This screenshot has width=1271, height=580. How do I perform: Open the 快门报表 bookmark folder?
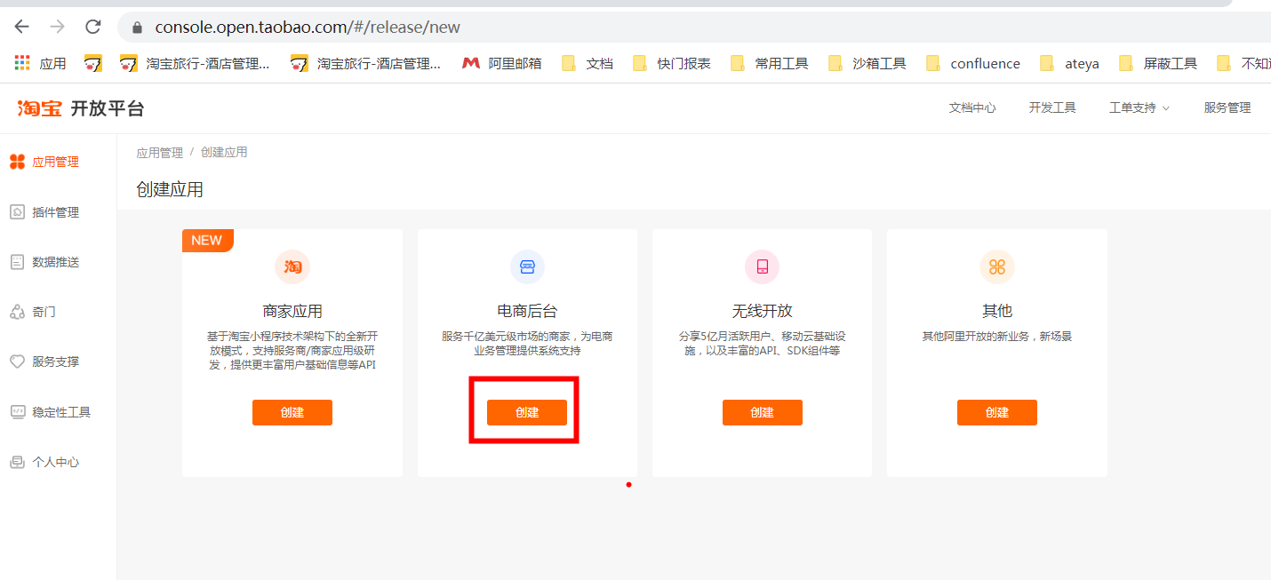pos(672,63)
